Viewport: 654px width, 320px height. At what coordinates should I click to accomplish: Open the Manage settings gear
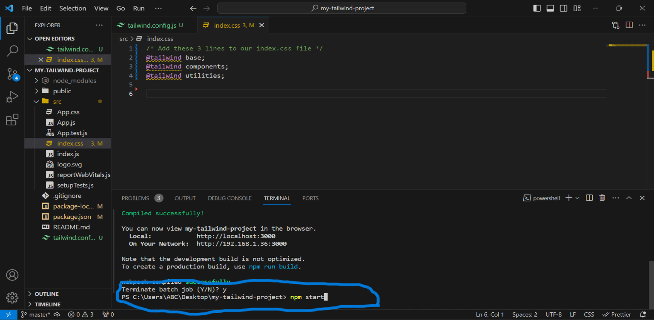[x=12, y=297]
